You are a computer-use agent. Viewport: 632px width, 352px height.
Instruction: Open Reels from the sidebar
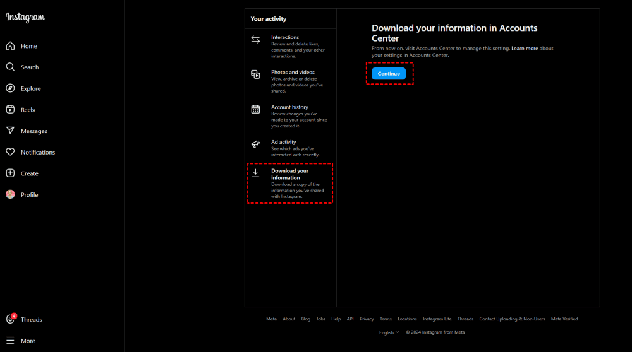click(x=28, y=110)
